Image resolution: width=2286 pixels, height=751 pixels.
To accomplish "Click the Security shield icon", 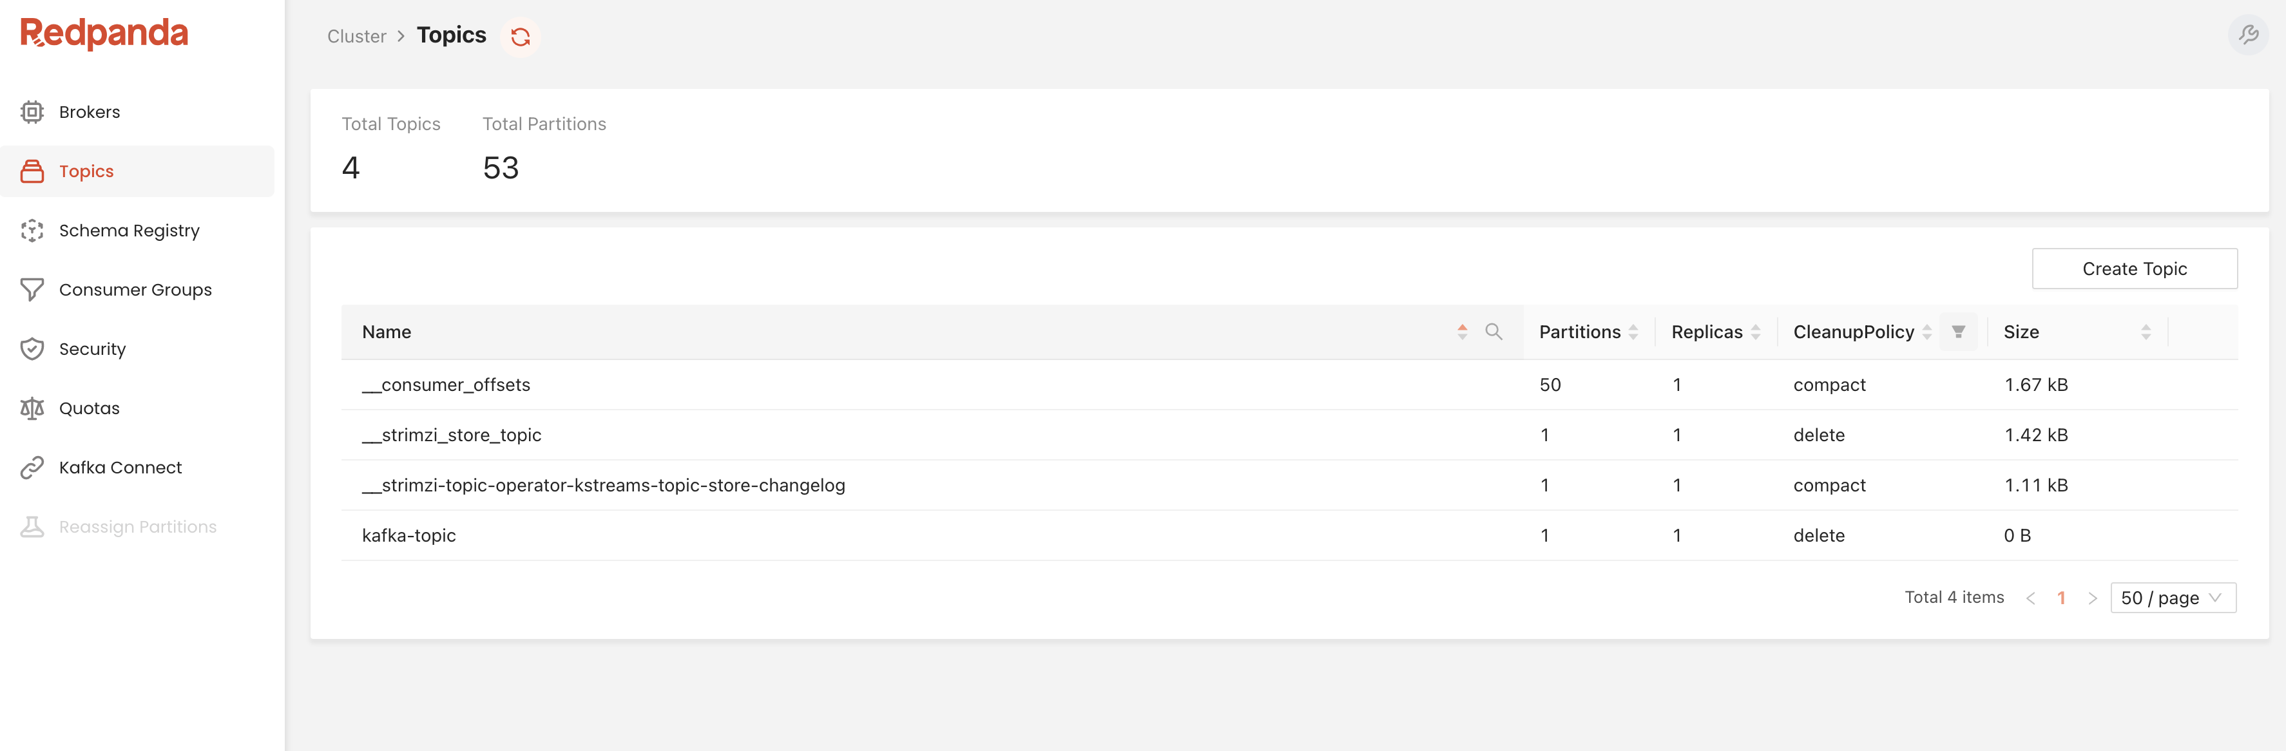I will [32, 348].
